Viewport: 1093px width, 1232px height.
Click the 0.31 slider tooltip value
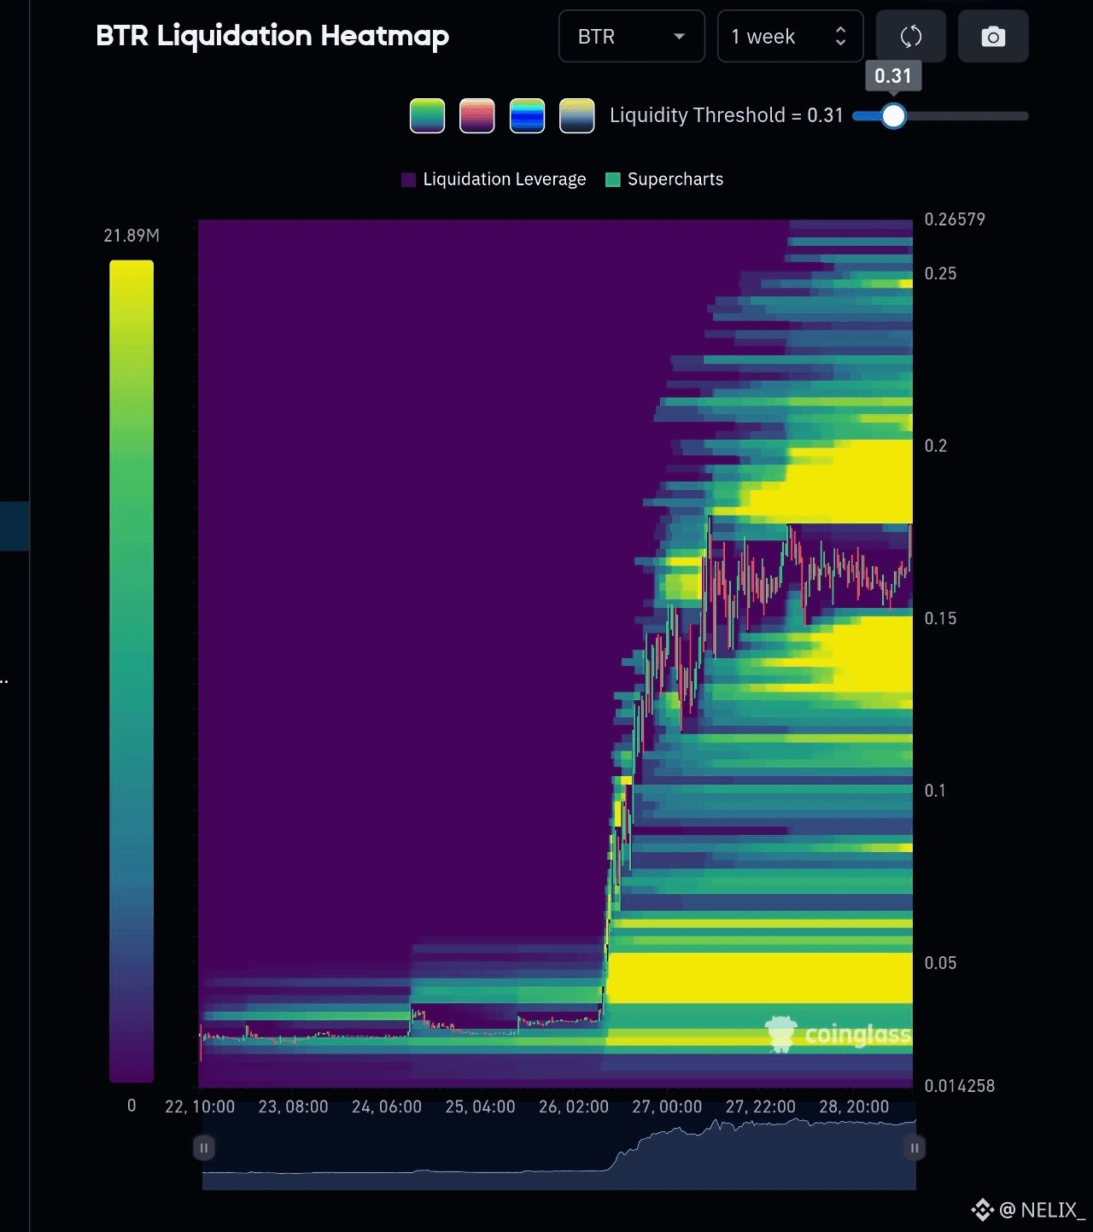893,76
